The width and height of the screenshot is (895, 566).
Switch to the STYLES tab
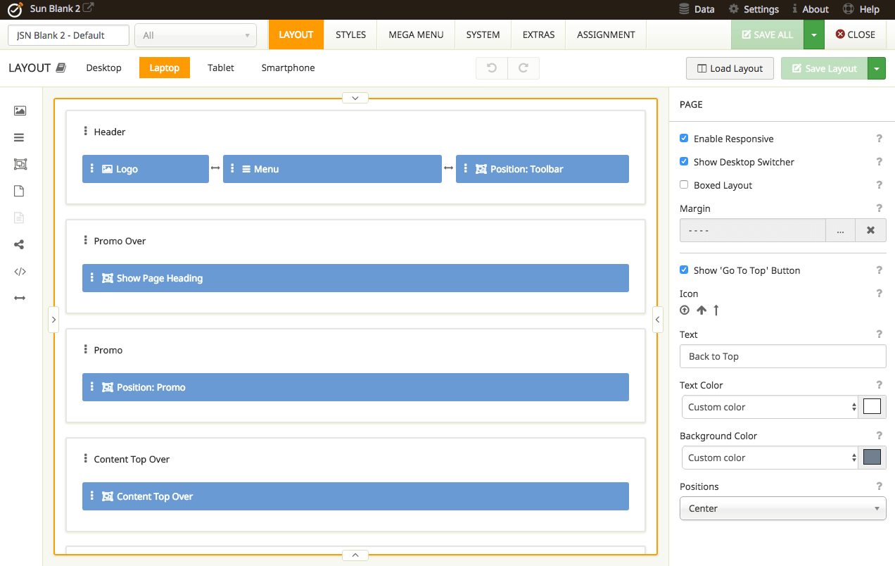coord(350,34)
